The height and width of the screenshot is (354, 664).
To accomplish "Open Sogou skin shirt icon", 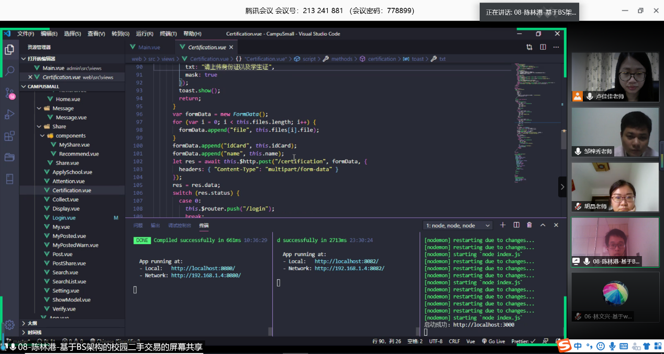I will click(x=646, y=346).
